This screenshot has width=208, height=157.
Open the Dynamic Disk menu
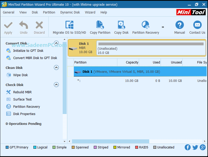coord(70,12)
